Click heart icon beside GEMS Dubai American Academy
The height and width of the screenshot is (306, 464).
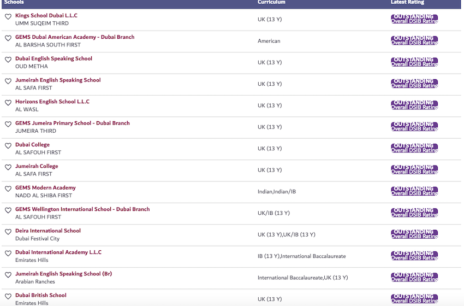tap(8, 38)
